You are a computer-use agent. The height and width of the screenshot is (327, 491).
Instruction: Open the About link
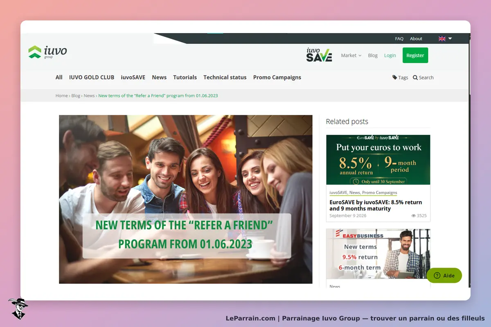[416, 39]
